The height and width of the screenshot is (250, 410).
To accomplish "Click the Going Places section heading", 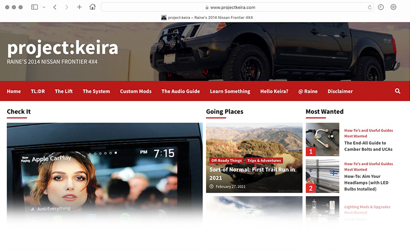I will [x=224, y=111].
